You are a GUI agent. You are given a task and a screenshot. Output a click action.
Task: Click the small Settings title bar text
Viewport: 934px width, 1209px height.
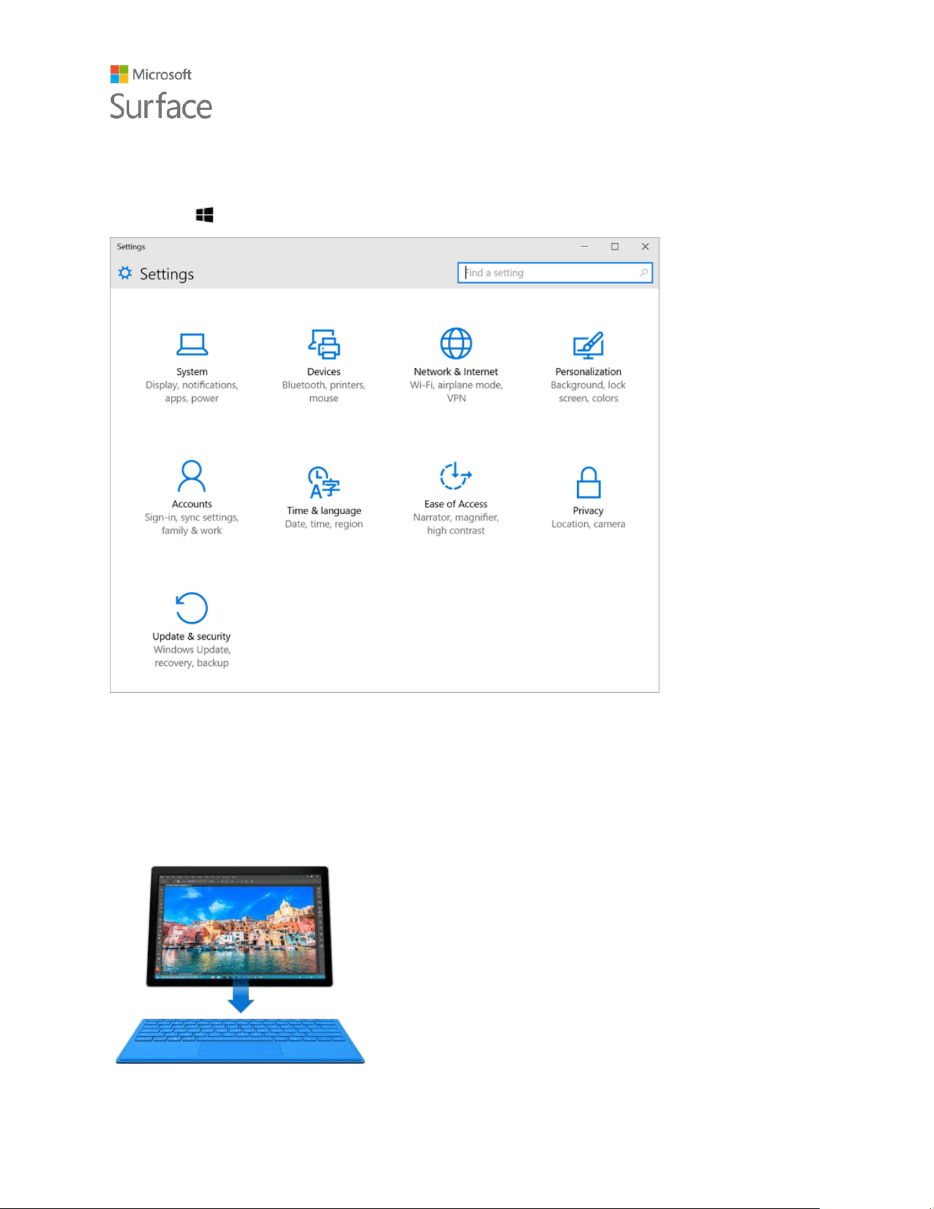click(x=130, y=246)
